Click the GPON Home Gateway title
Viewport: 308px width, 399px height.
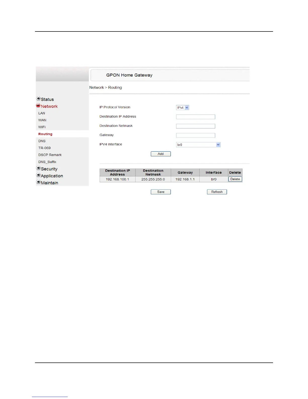point(129,75)
